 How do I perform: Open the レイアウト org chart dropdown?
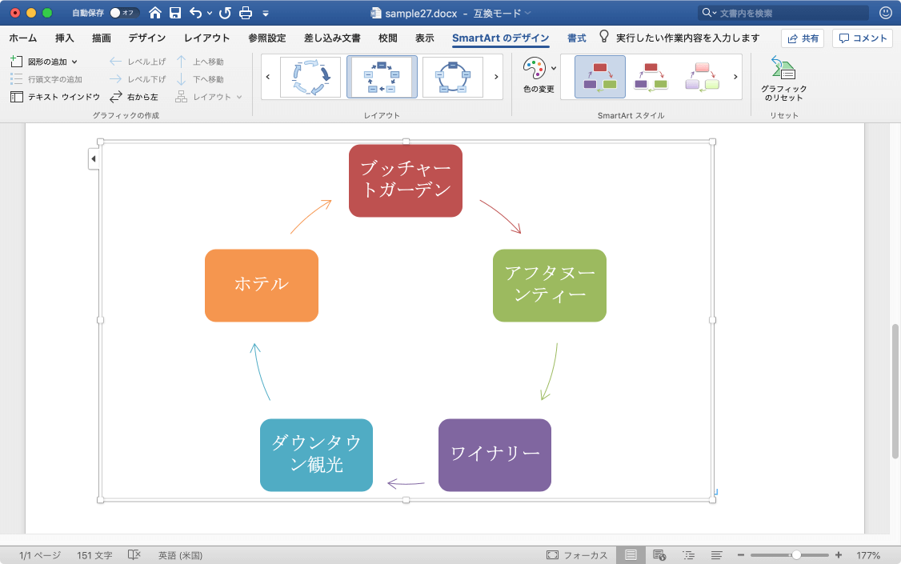point(209,97)
